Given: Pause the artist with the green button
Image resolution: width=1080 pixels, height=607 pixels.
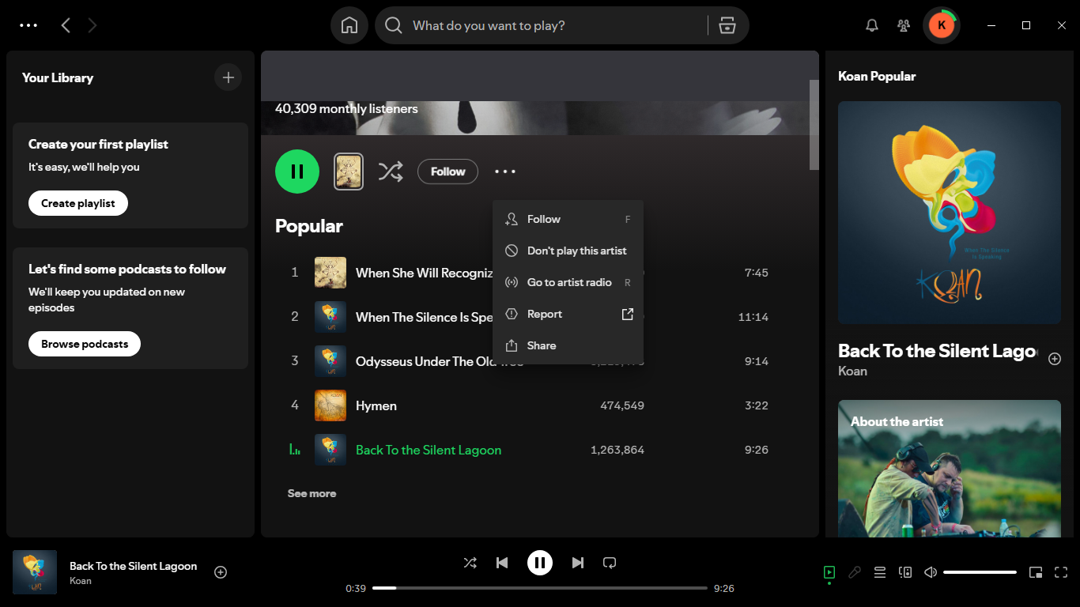Looking at the screenshot, I should click(x=297, y=172).
